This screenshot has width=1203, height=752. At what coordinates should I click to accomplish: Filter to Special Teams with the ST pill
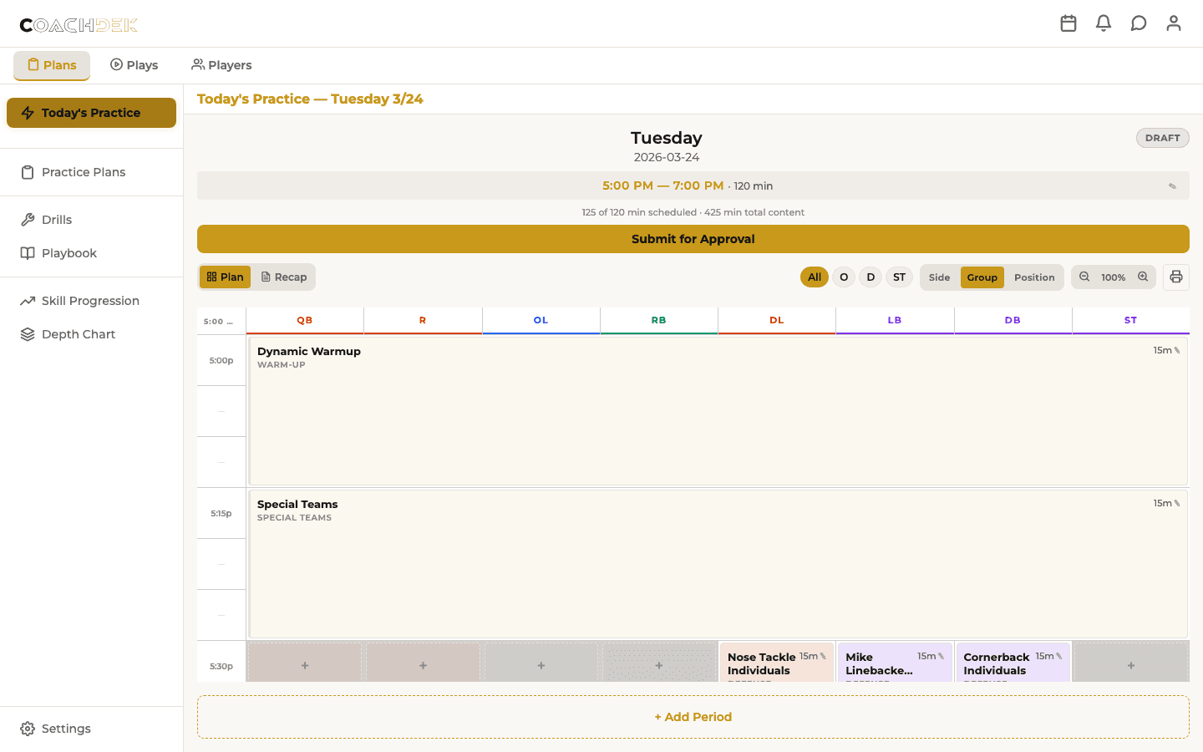coord(899,277)
